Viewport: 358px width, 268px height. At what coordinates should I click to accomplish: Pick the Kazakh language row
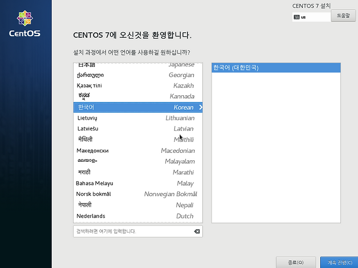tap(138, 86)
